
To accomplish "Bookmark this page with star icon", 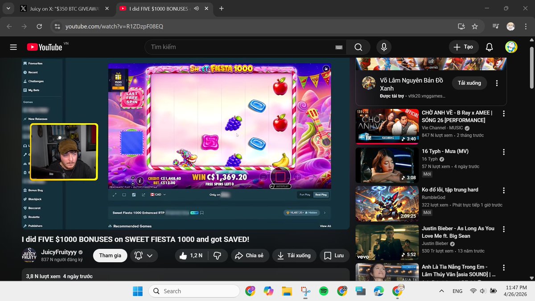I will click(x=475, y=26).
